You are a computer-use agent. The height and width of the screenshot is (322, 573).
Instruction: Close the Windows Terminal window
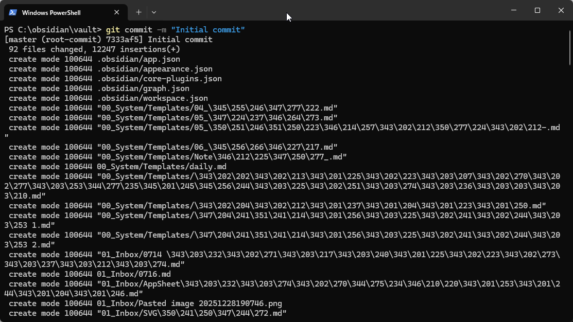coord(561,10)
